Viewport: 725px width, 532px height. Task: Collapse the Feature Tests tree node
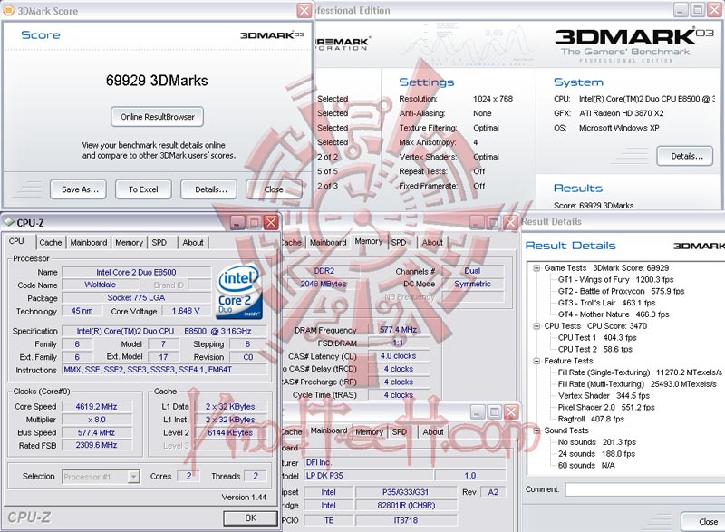coord(536,361)
